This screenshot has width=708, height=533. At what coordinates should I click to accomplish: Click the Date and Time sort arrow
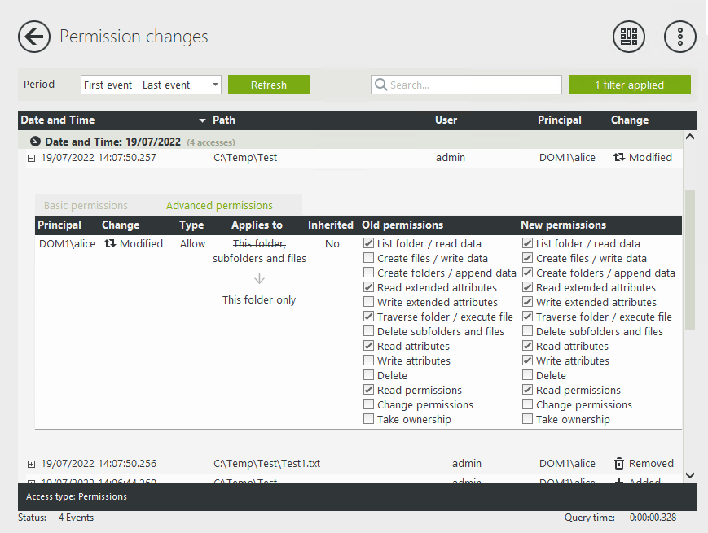(202, 120)
